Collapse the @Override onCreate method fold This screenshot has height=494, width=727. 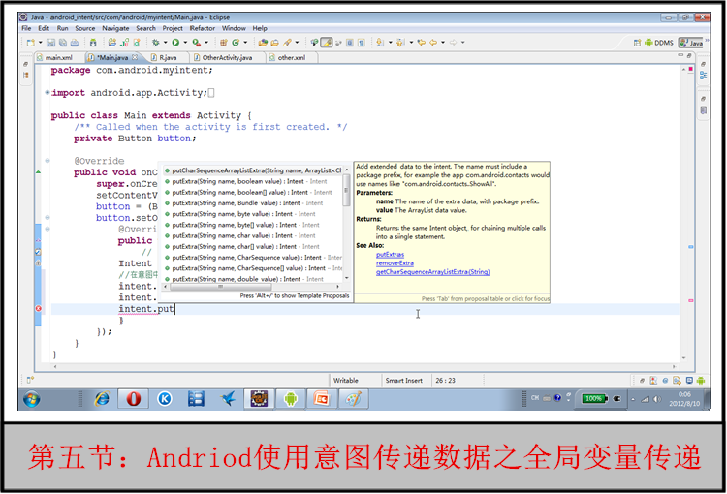click(x=47, y=161)
